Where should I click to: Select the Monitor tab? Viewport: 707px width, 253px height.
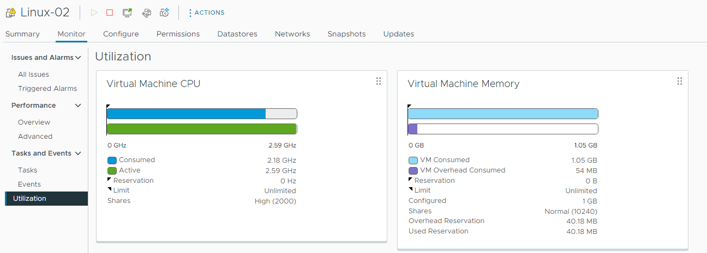71,34
